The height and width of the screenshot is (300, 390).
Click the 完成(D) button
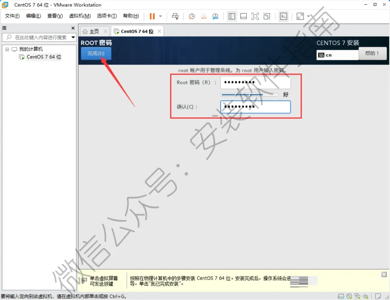click(x=96, y=53)
